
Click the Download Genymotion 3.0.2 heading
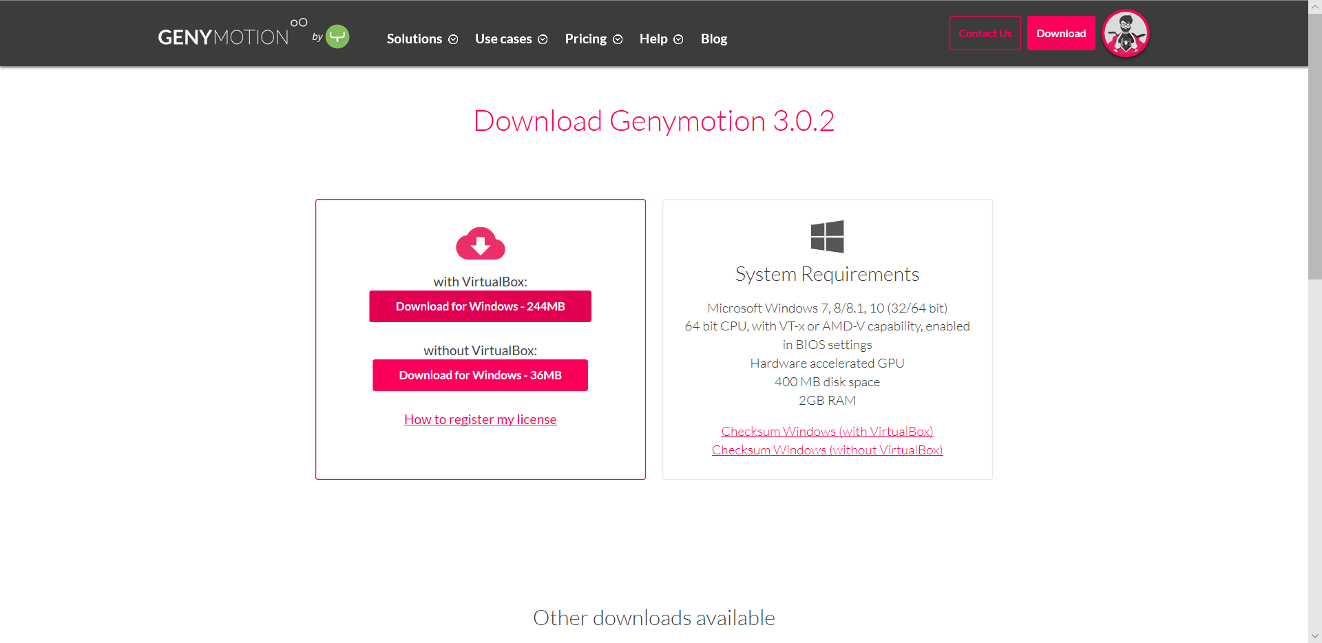tap(654, 121)
